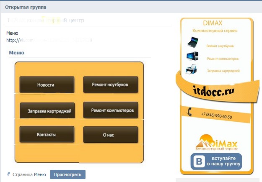Go to the Контакты menu button
262x182 pixels.
[x=47, y=134]
